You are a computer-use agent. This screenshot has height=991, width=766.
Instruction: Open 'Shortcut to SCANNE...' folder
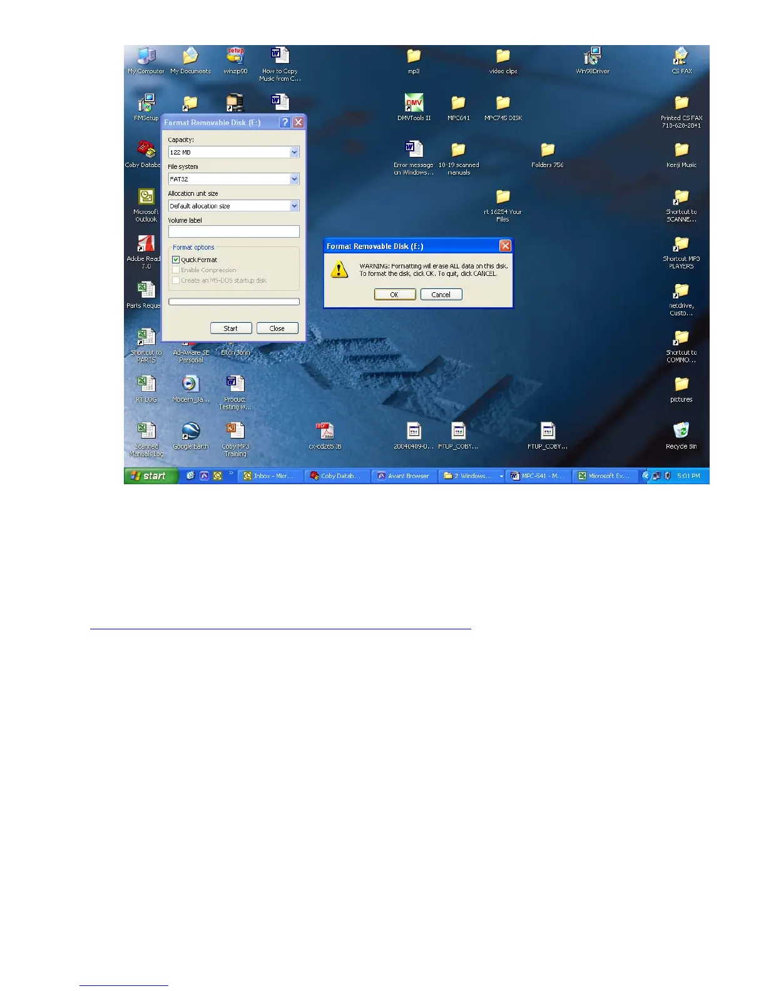tap(682, 205)
